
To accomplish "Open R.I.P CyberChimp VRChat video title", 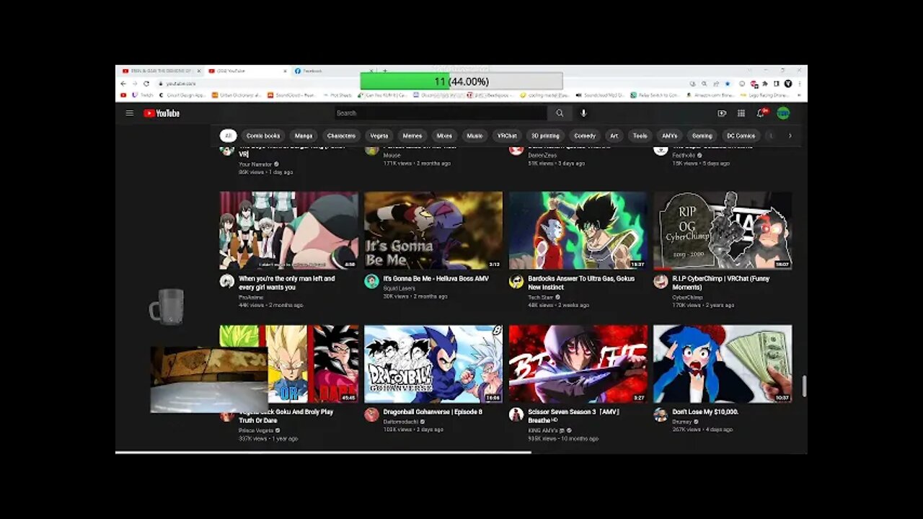I will point(721,283).
